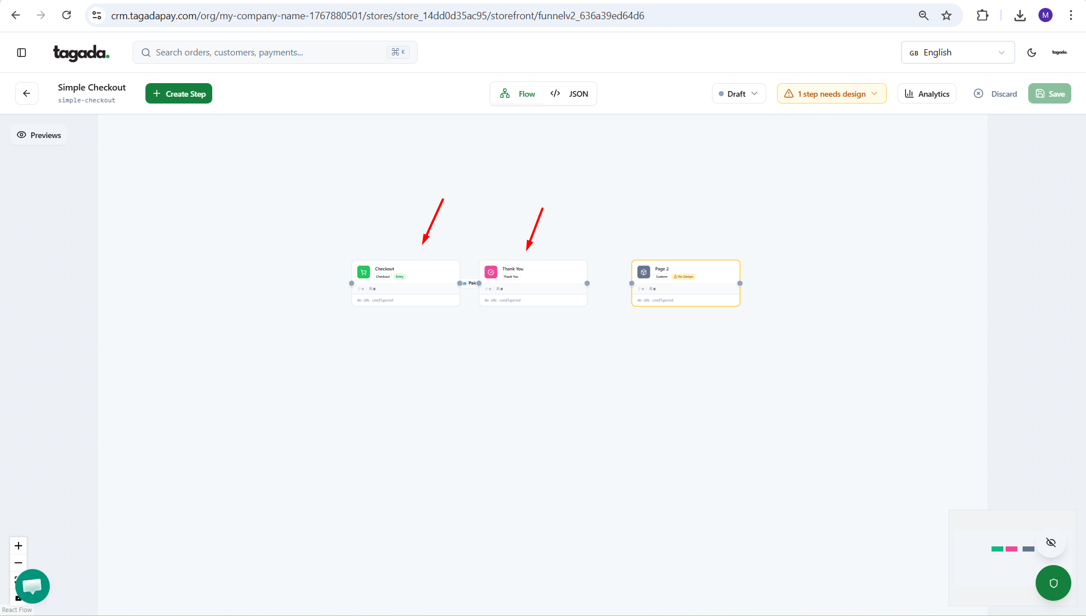Expand the '1 step needs design' warning
Image resolution: width=1086 pixels, height=616 pixels.
[831, 94]
